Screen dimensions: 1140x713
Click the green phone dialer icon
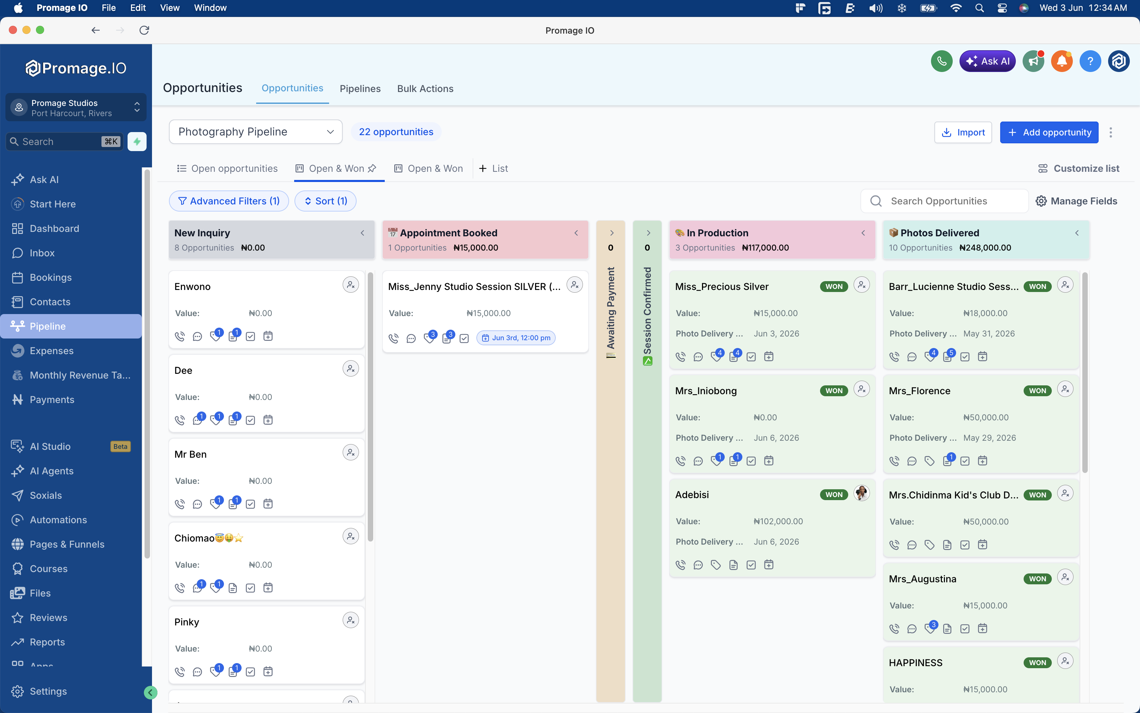tap(941, 61)
